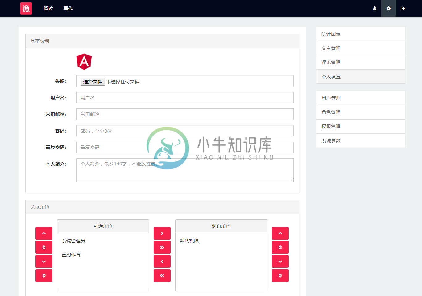Open the 阅读 navigation menu
The image size is (422, 296).
(x=48, y=8)
